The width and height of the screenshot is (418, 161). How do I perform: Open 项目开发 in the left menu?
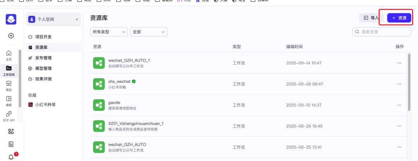click(53, 37)
